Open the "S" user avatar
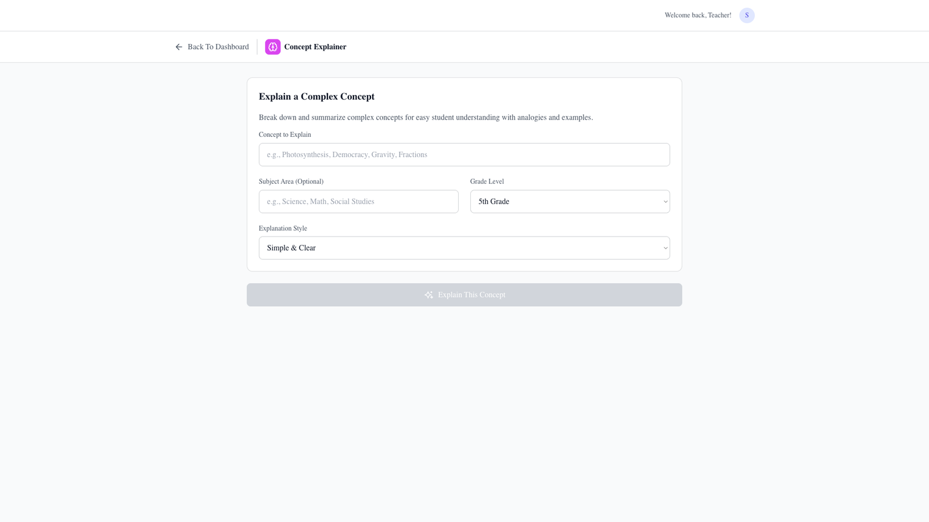The height and width of the screenshot is (522, 929). [747, 15]
